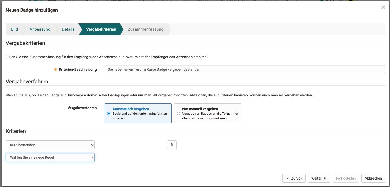The width and height of the screenshot is (390, 187).
Task: Jump to the Zusammenfassung step
Action: [145, 29]
